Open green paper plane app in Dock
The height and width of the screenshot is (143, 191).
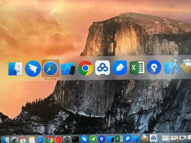(93, 139)
